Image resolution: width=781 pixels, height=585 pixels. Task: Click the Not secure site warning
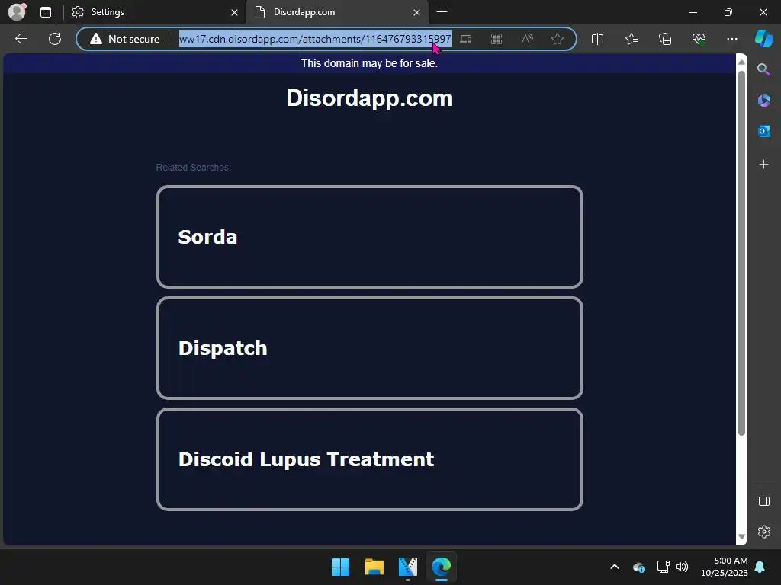click(124, 39)
